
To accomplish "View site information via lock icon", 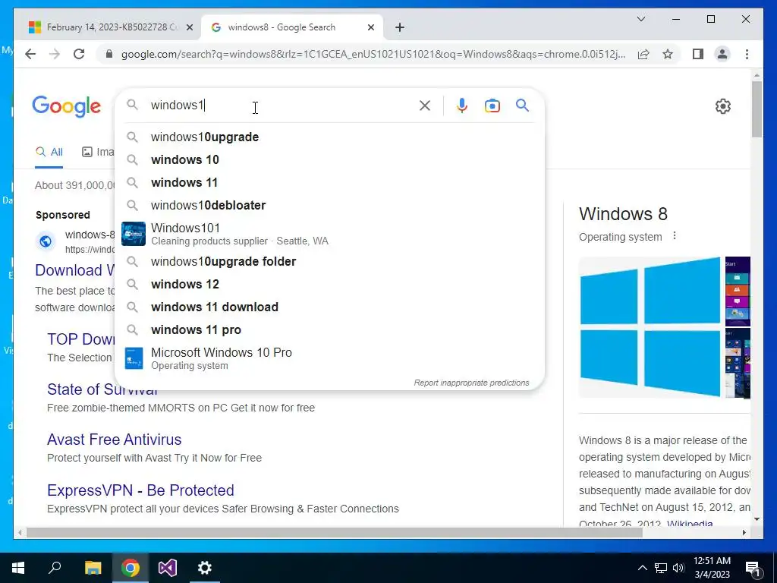I will click(x=109, y=54).
